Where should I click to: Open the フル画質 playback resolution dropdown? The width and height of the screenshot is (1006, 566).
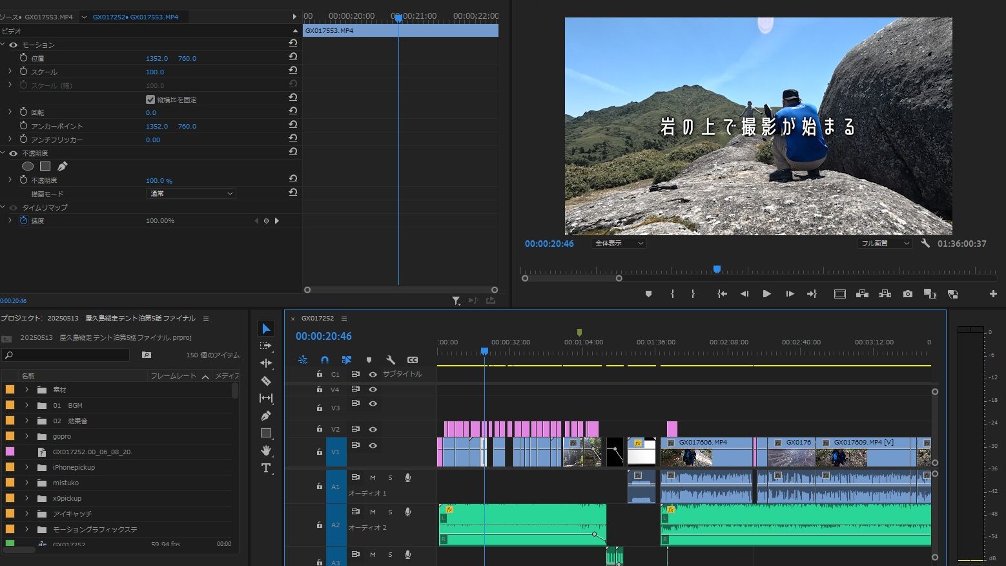pyautogui.click(x=884, y=244)
